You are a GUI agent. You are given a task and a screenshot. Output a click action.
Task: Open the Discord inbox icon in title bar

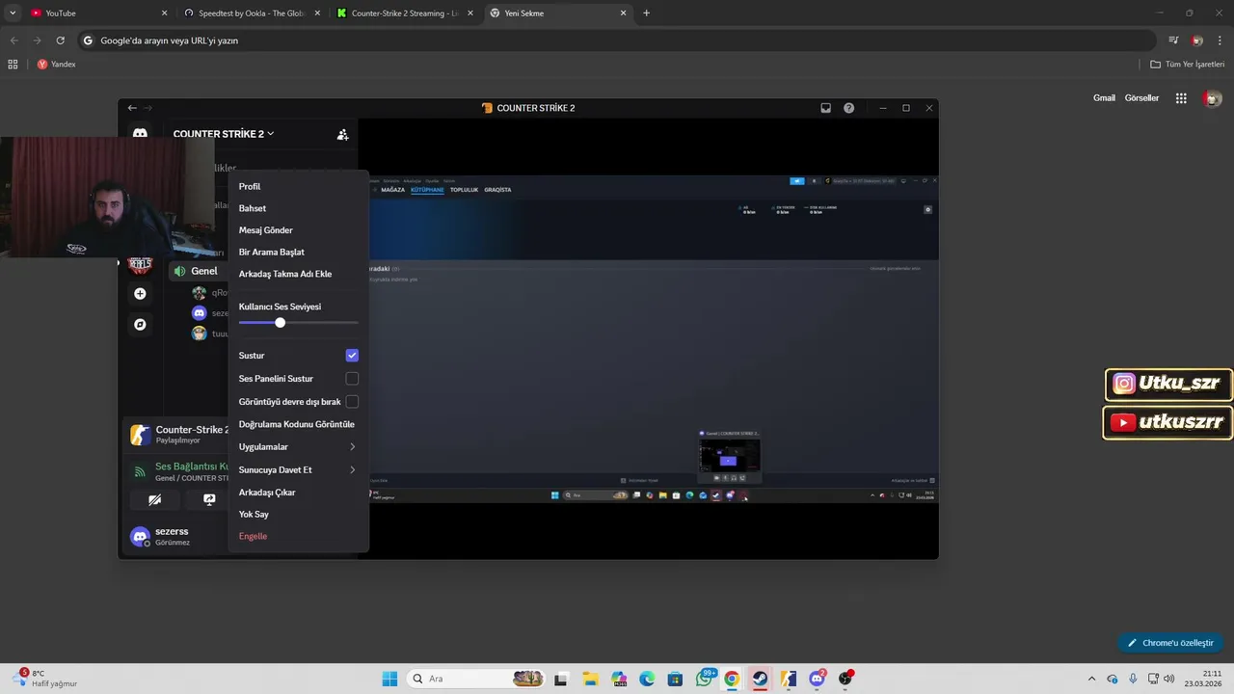(825, 108)
